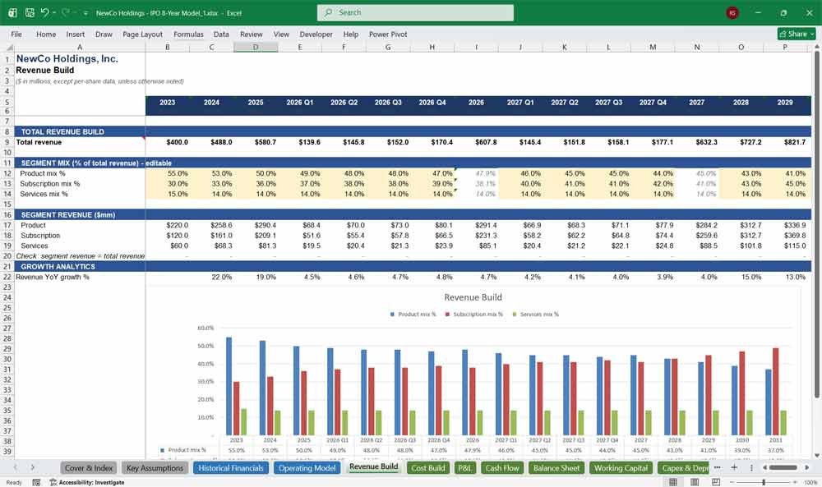
Task: Add a new sheet with plus icon
Action: pos(734,467)
